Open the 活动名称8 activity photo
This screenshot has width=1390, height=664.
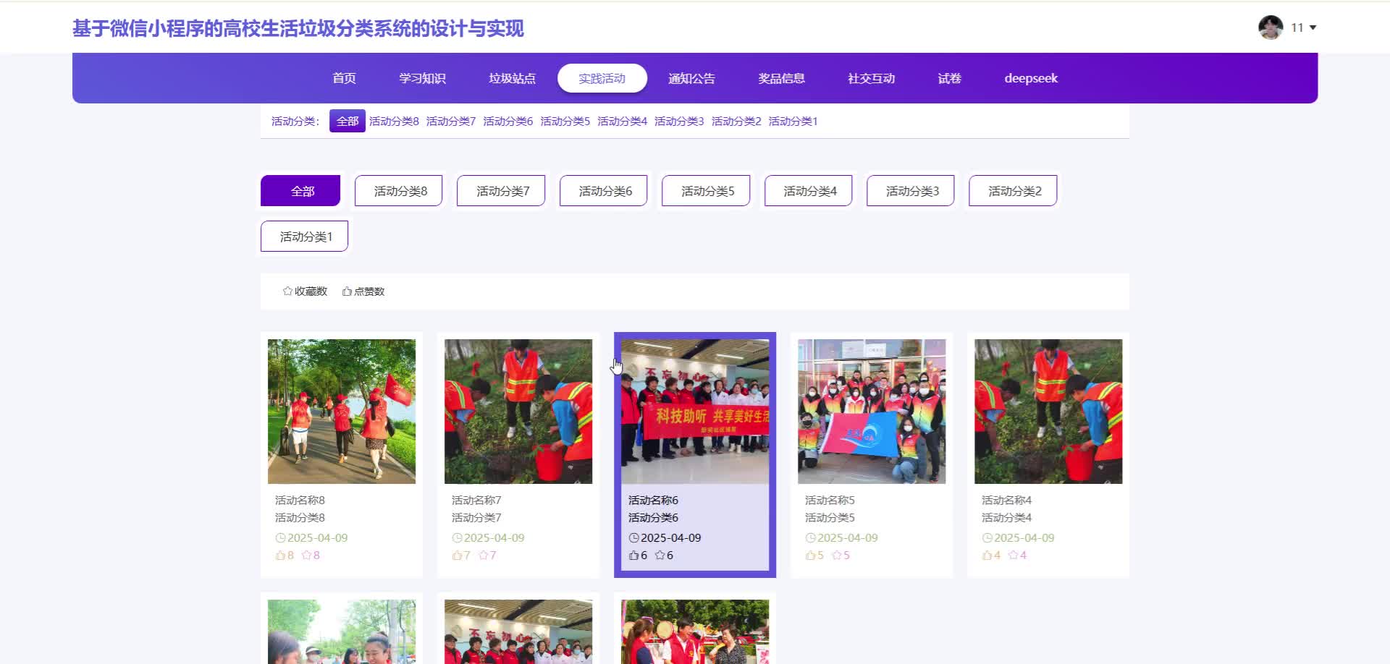click(x=342, y=412)
